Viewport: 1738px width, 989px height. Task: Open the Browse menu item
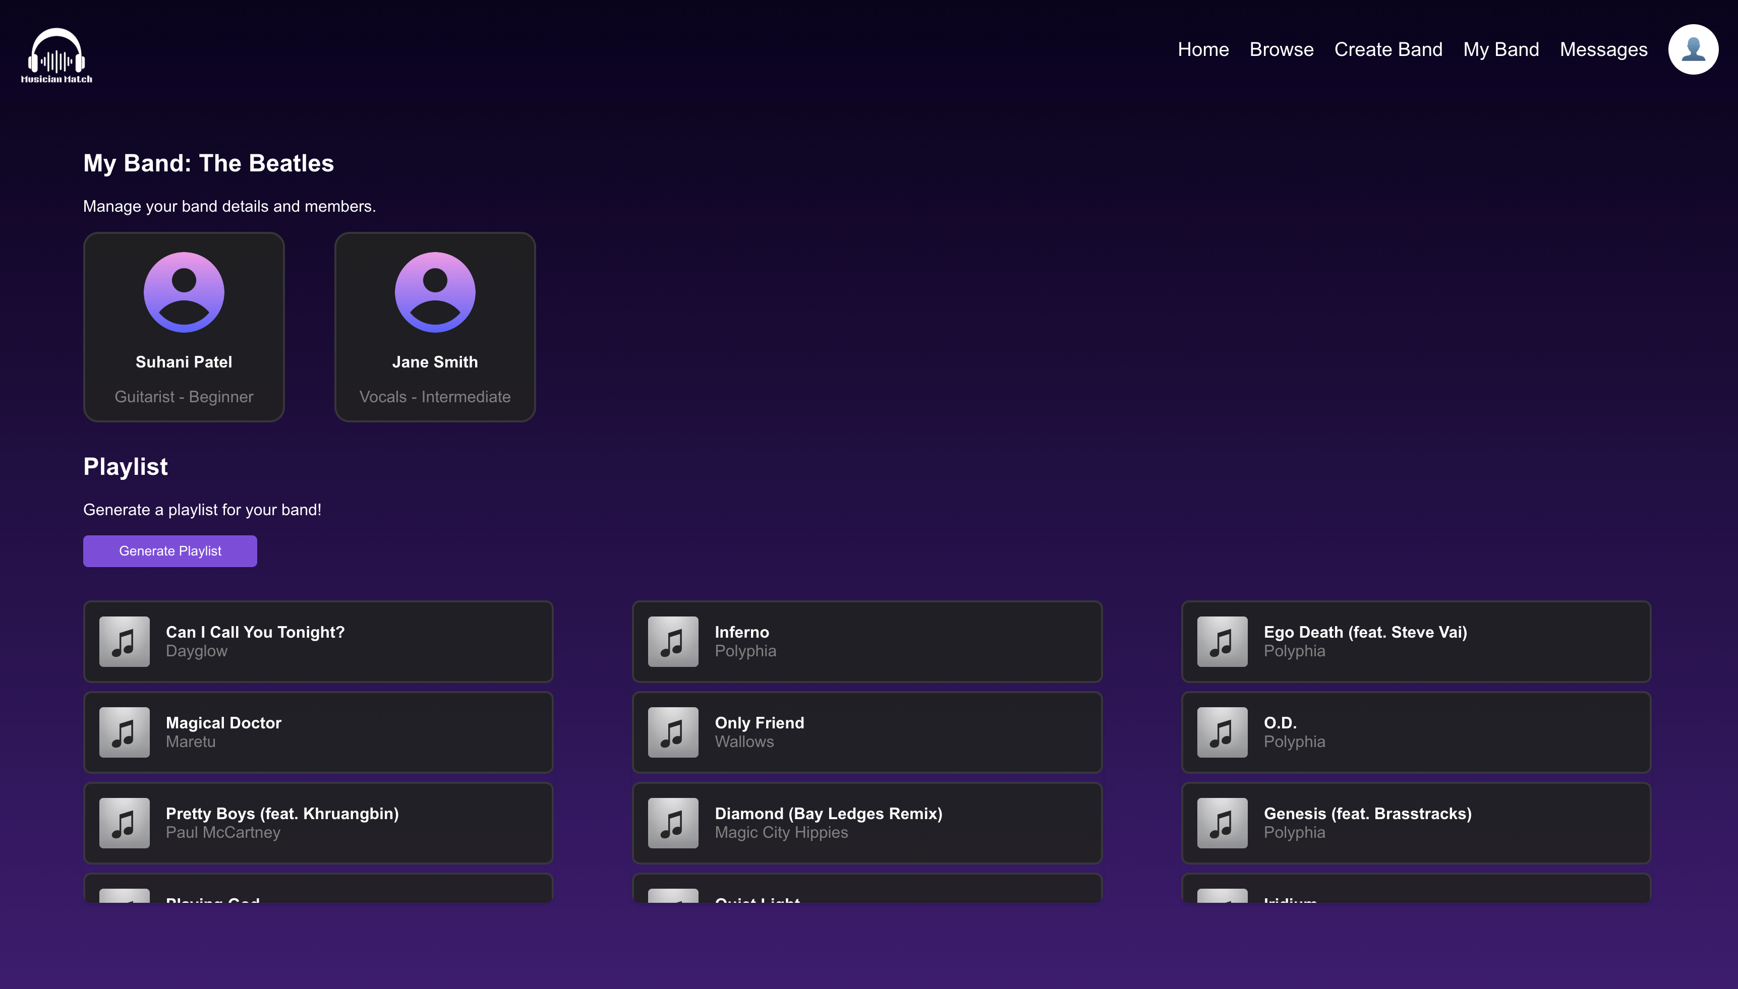[x=1281, y=49]
